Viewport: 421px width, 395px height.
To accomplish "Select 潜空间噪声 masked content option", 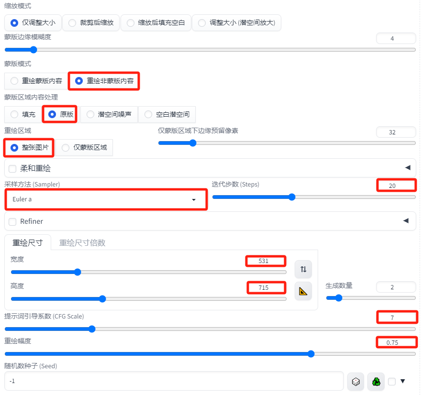I will point(109,114).
